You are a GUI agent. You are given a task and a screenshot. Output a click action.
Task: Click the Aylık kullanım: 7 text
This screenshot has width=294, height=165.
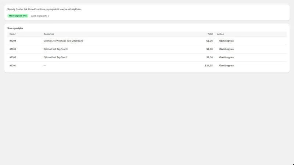40,16
